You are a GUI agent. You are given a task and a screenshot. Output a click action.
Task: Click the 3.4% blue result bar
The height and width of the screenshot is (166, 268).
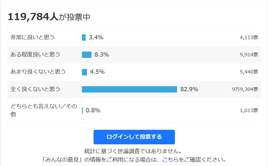pyautogui.click(x=84, y=38)
